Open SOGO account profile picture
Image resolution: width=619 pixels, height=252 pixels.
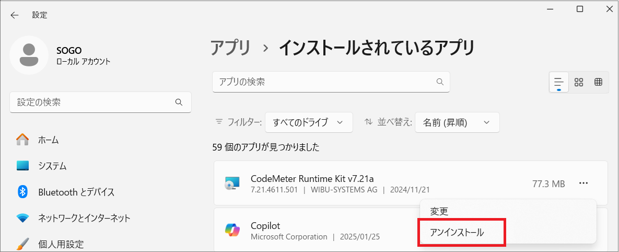tap(29, 55)
